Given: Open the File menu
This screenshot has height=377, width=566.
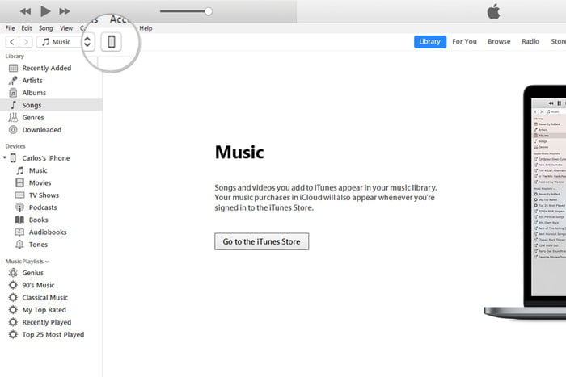Looking at the screenshot, I should tap(10, 28).
